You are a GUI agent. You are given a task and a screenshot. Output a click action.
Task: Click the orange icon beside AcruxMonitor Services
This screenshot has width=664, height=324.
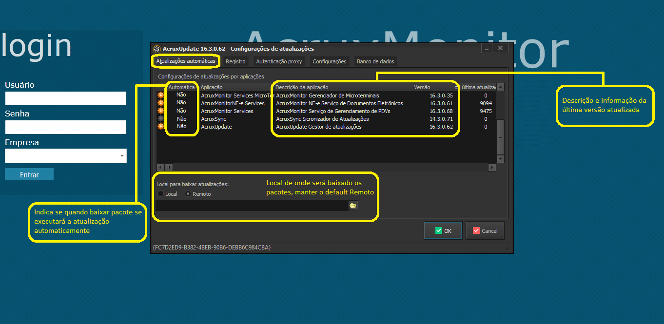pos(160,111)
